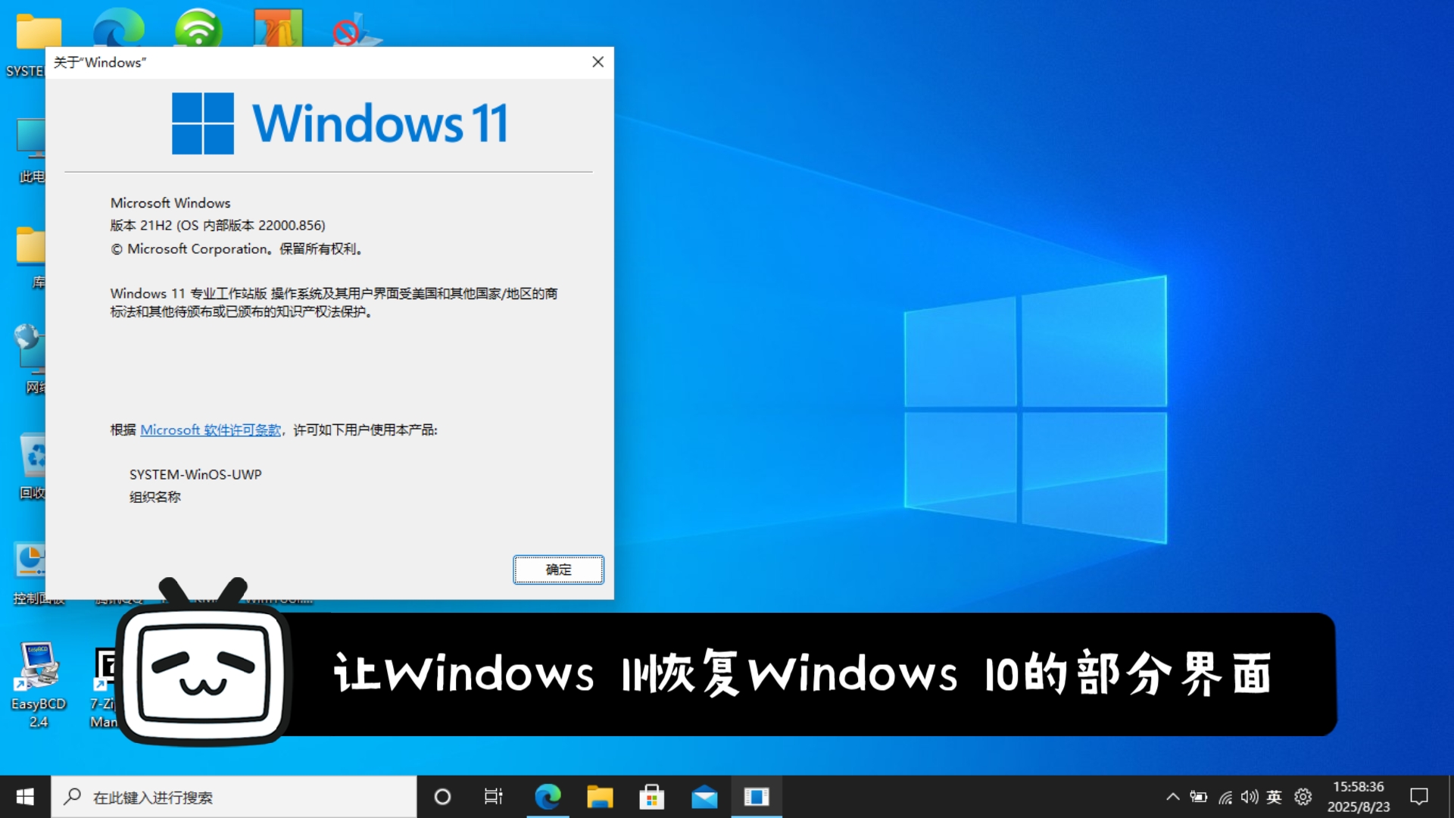
Task: Click the 确定 button in About Windows dialog
Action: click(x=558, y=570)
